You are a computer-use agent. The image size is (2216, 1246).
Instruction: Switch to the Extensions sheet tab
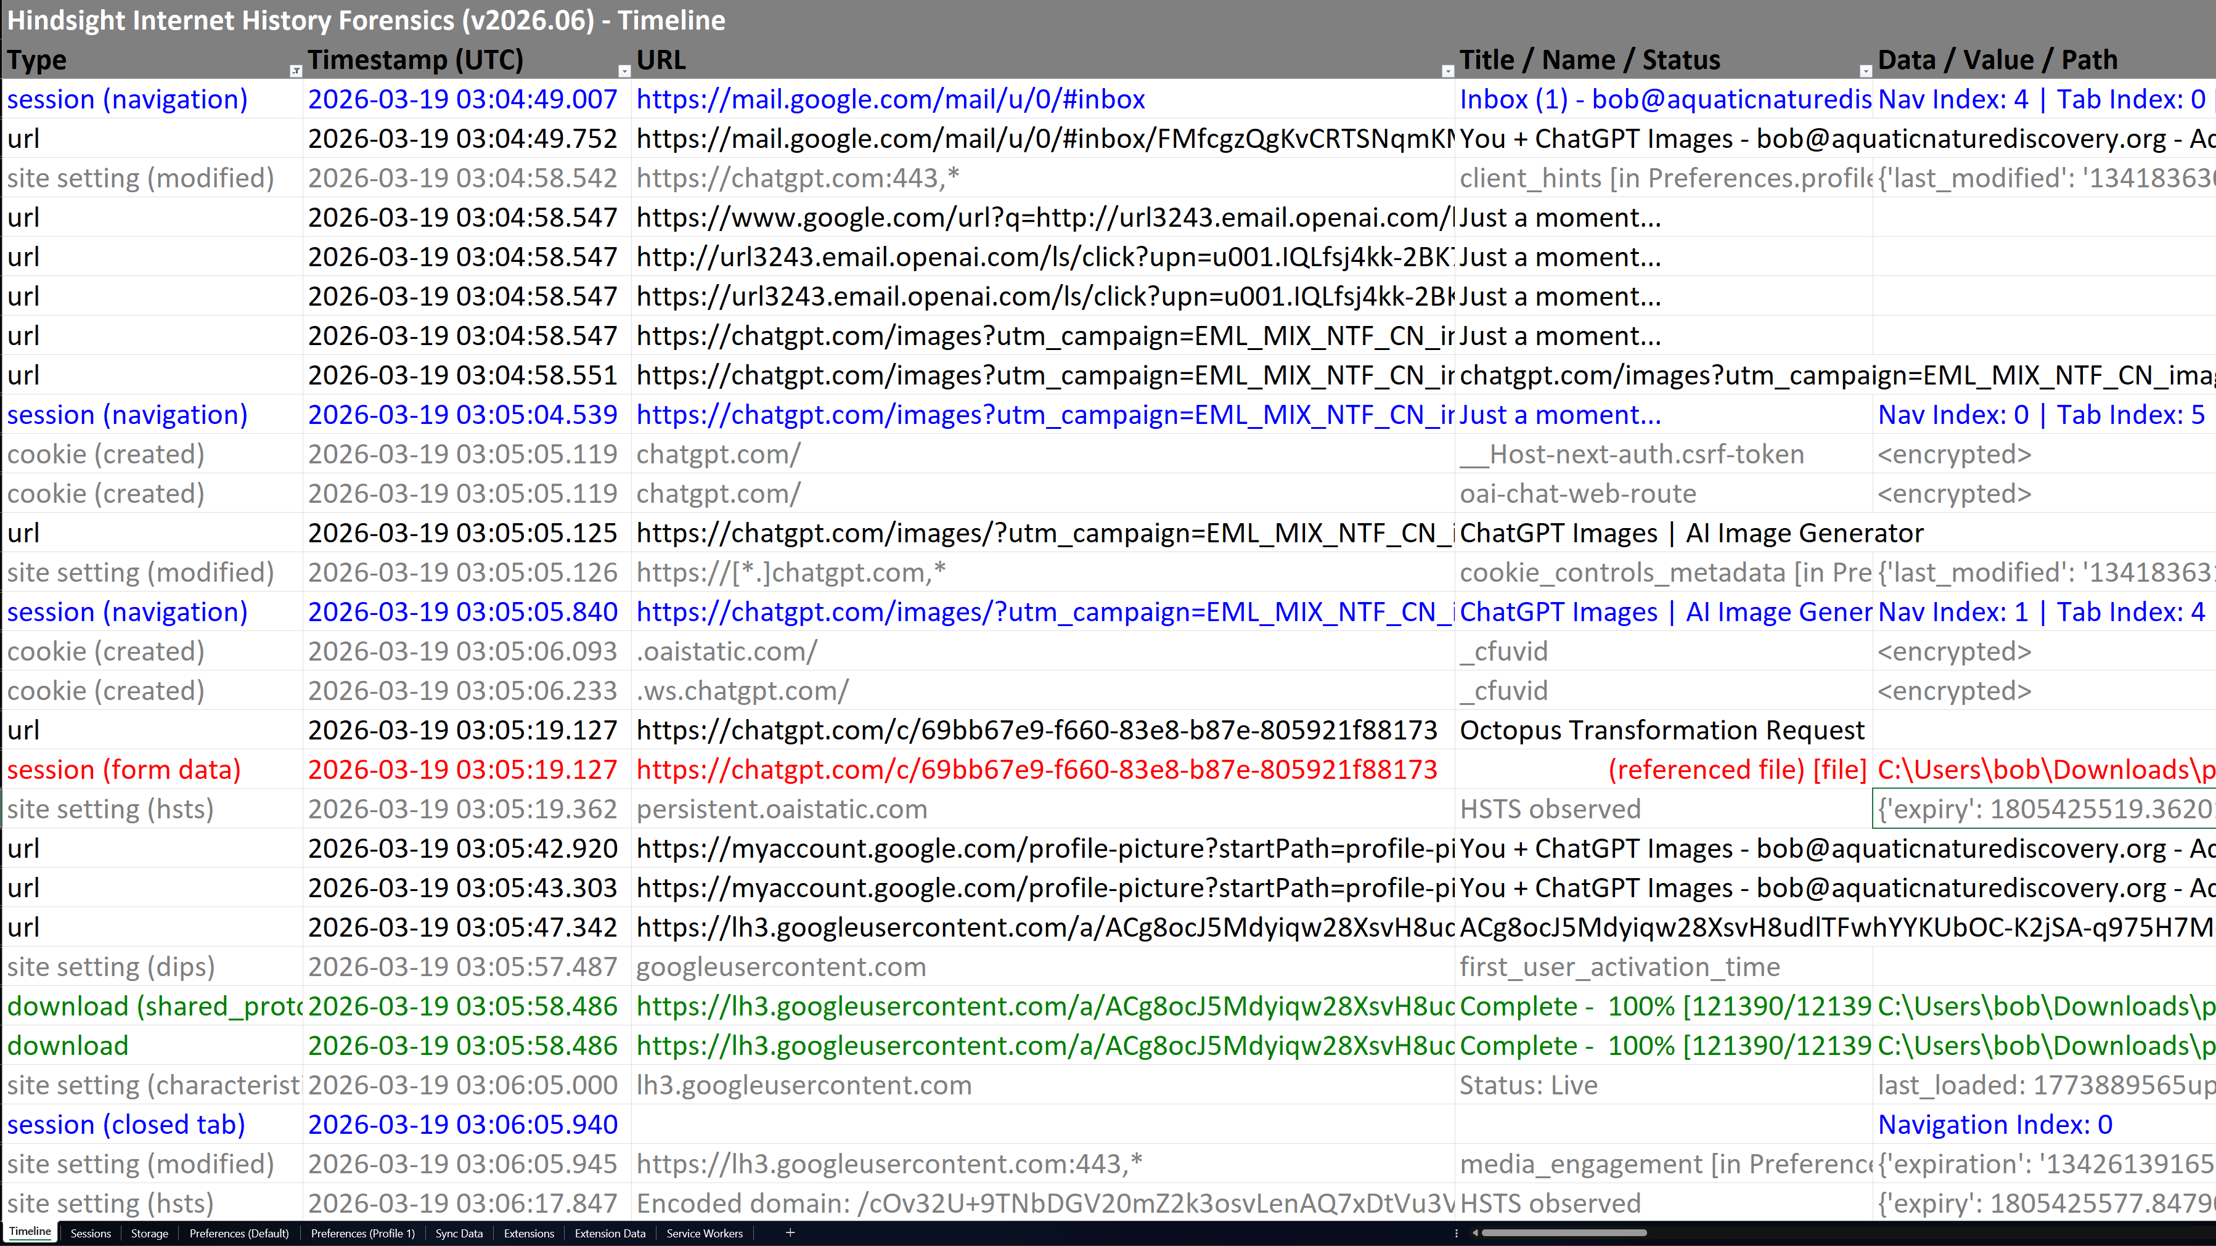[x=528, y=1232]
